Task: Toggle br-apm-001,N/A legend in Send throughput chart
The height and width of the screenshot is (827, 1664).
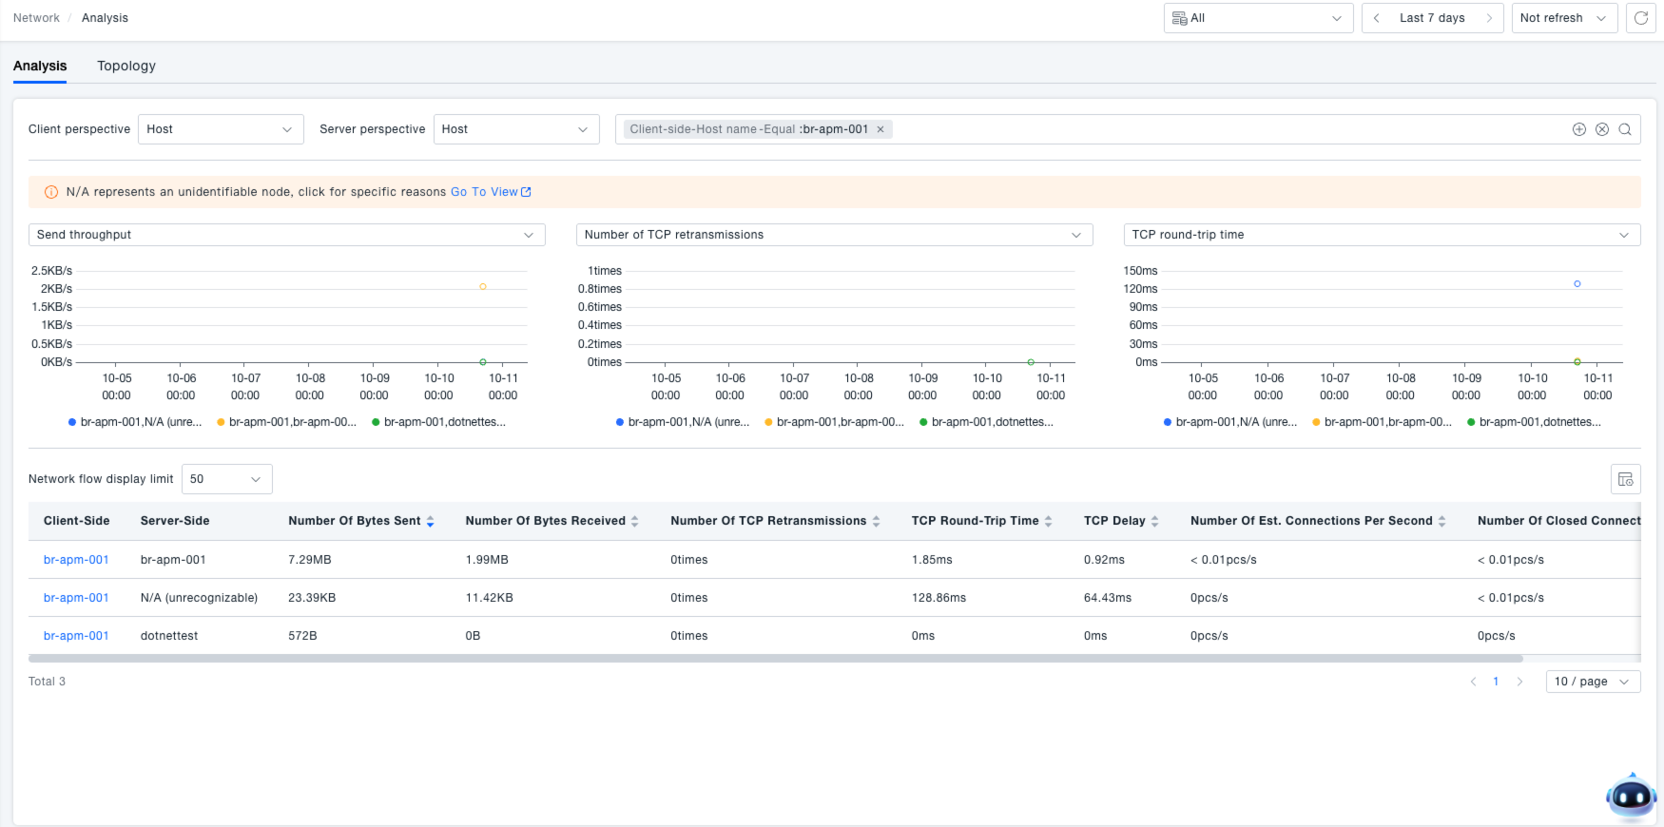Action: [135, 422]
